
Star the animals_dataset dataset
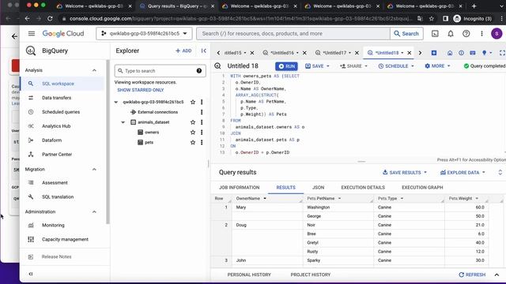tap(193, 122)
